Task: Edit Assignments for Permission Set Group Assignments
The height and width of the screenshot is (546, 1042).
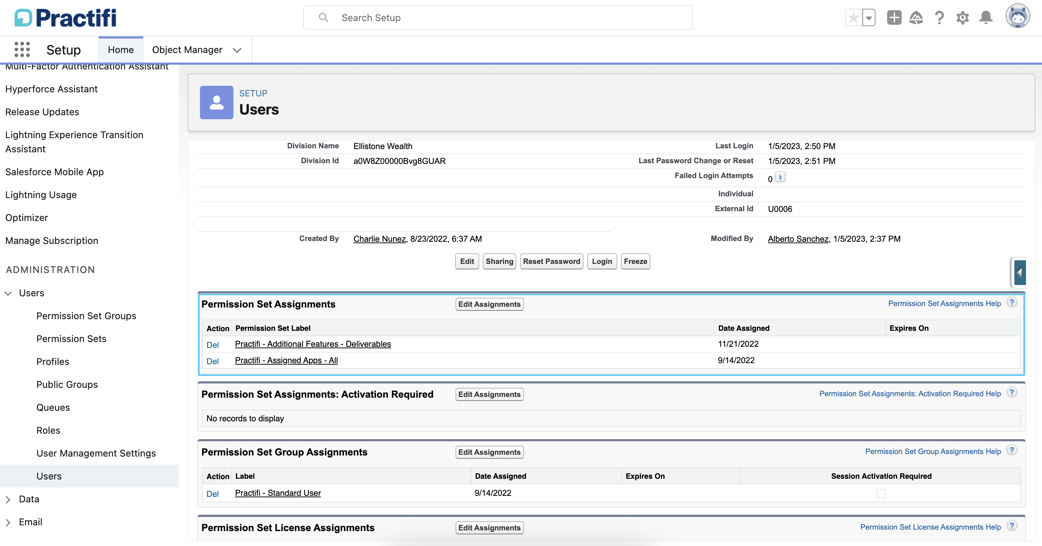Action: point(489,452)
